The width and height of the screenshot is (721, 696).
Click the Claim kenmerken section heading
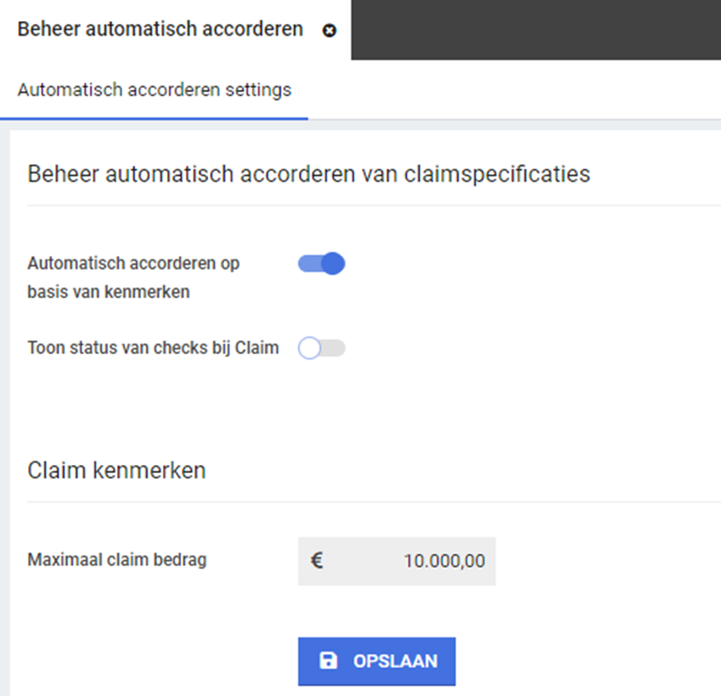tap(116, 470)
